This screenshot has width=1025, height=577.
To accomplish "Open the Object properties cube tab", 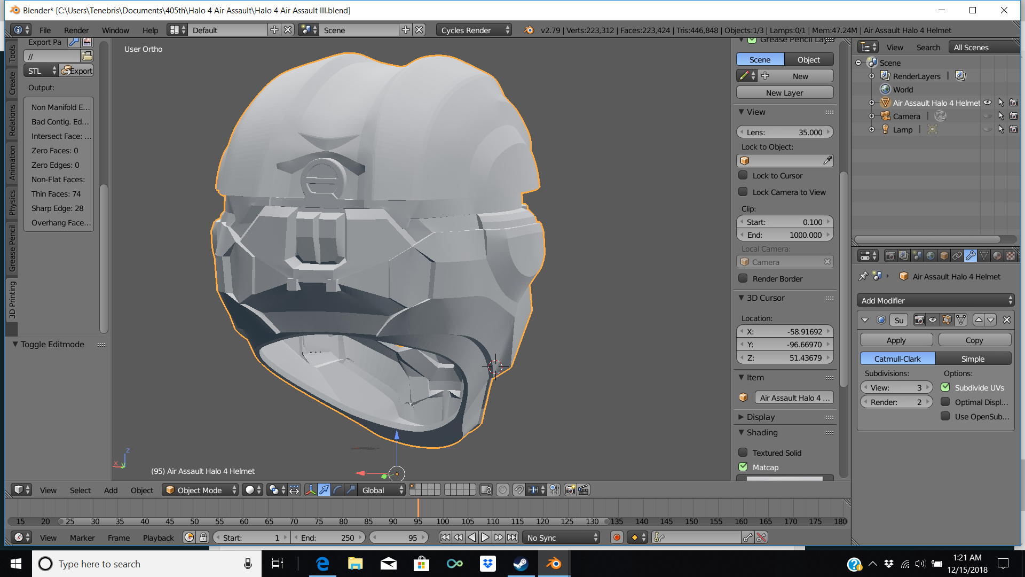I will (944, 256).
